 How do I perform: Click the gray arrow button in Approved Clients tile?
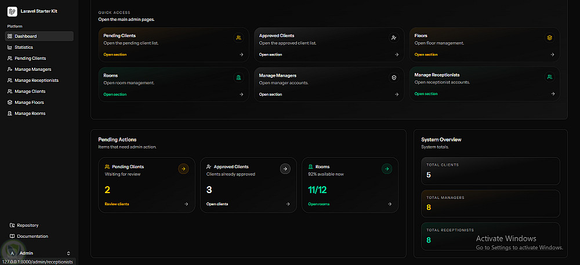[x=285, y=169]
